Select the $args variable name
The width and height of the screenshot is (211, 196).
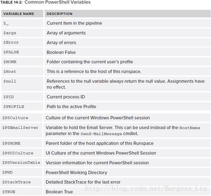coord(10,33)
